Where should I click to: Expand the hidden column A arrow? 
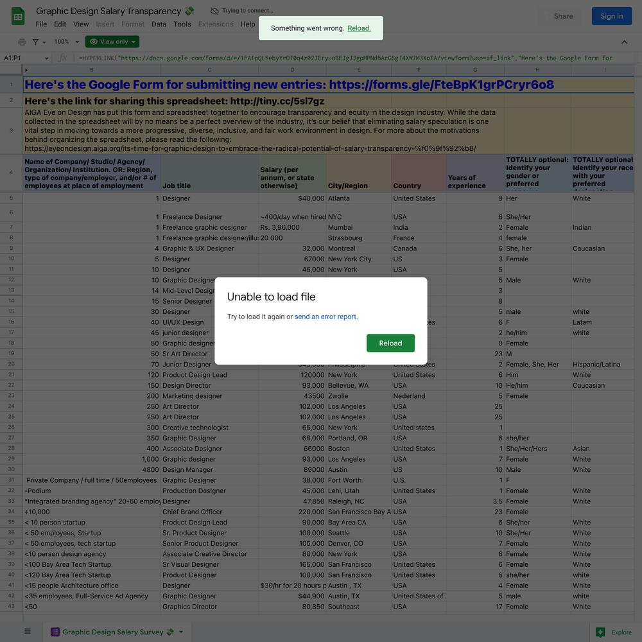click(x=26, y=70)
